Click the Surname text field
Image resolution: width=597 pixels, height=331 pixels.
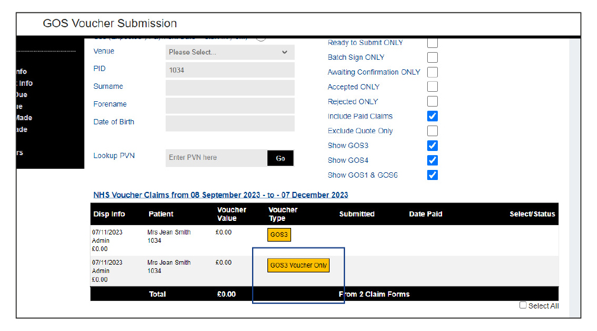pos(230,88)
